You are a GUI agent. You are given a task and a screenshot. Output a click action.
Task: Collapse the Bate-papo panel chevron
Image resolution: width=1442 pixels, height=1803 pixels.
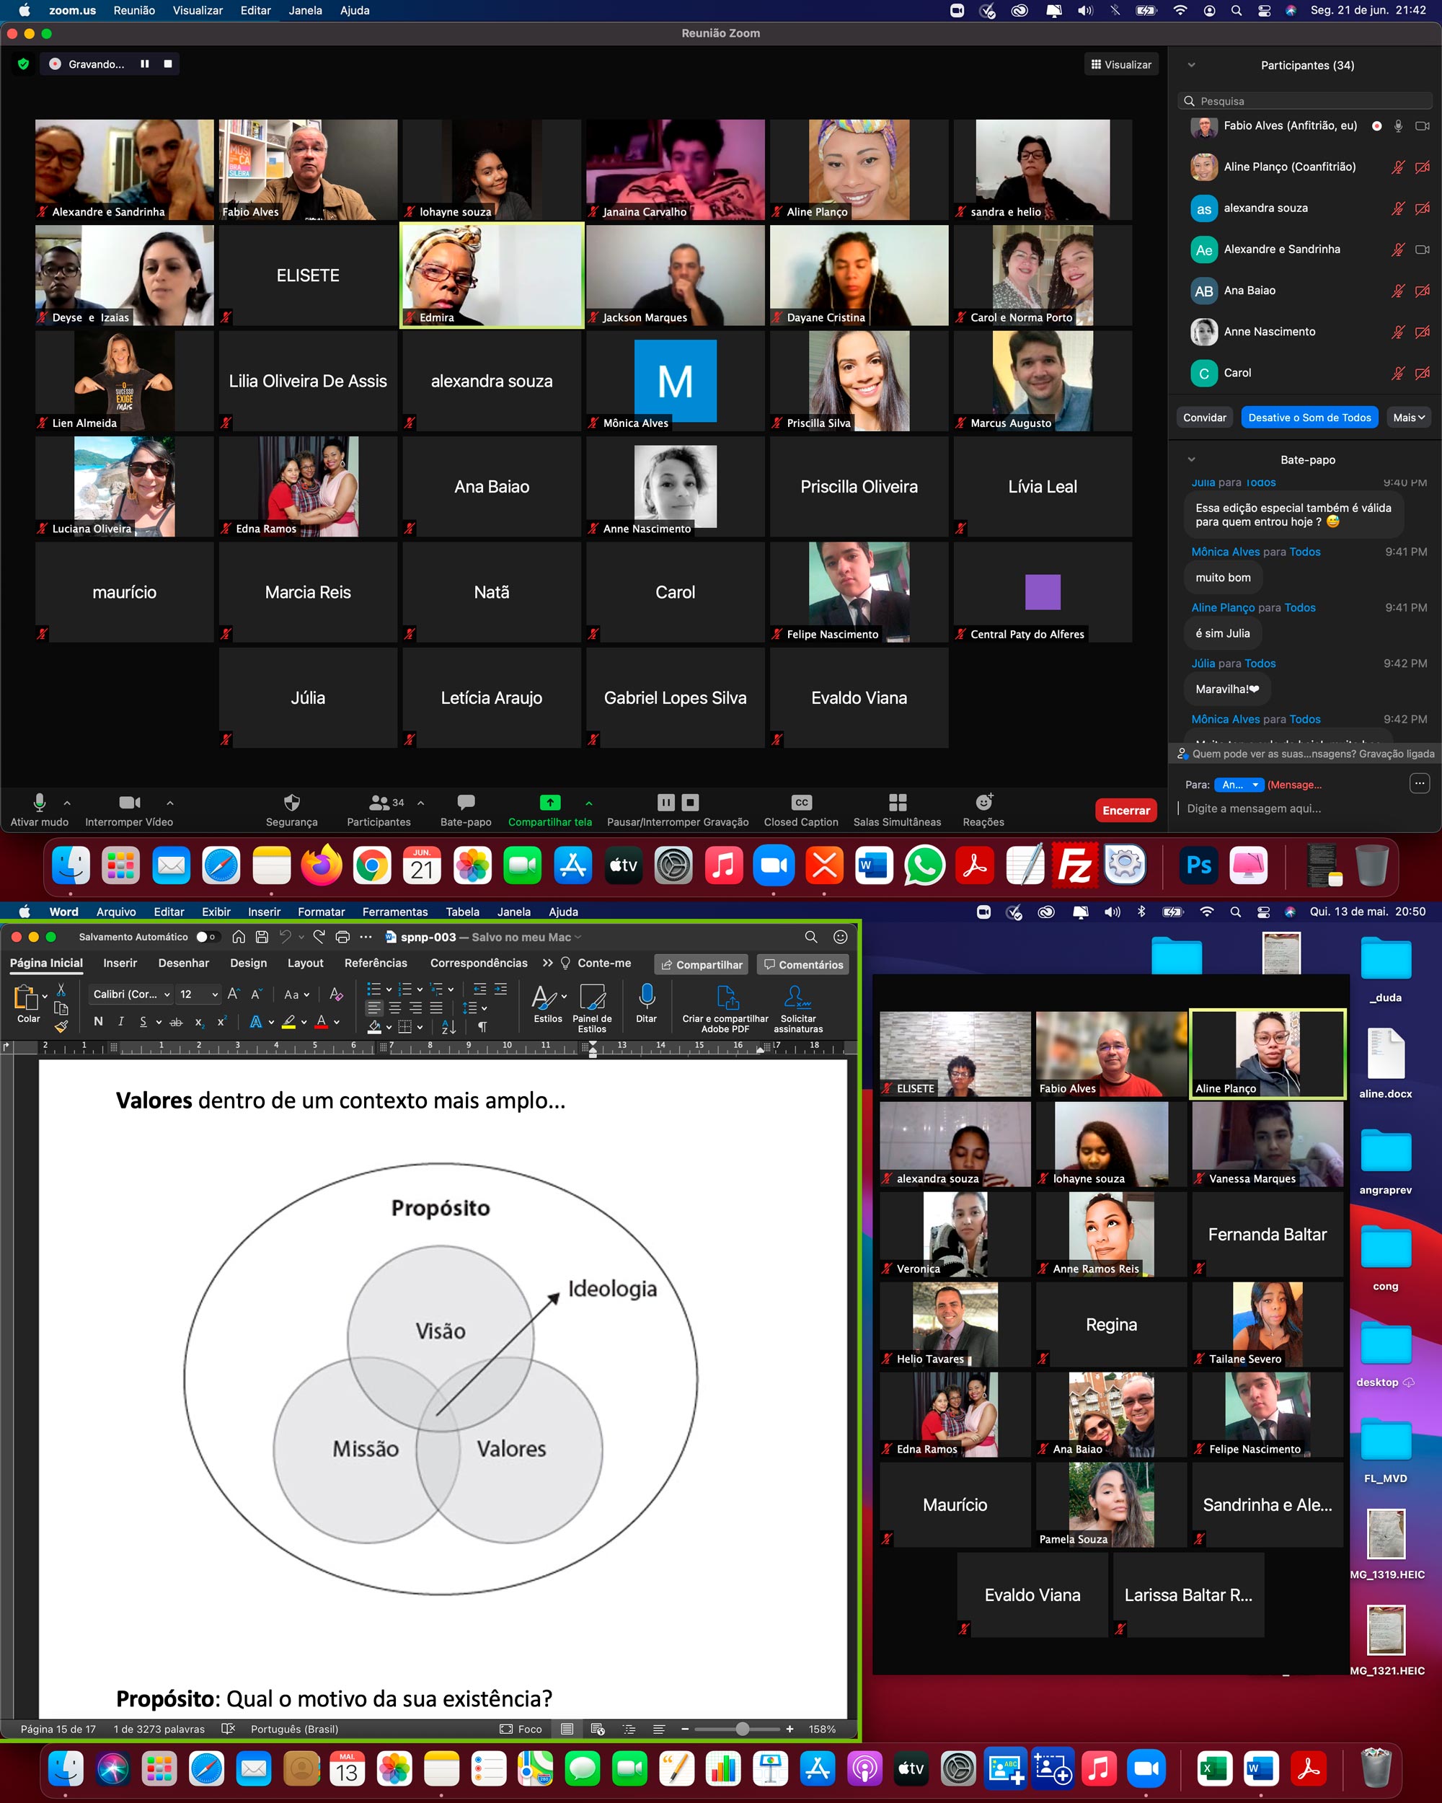pyautogui.click(x=1191, y=459)
